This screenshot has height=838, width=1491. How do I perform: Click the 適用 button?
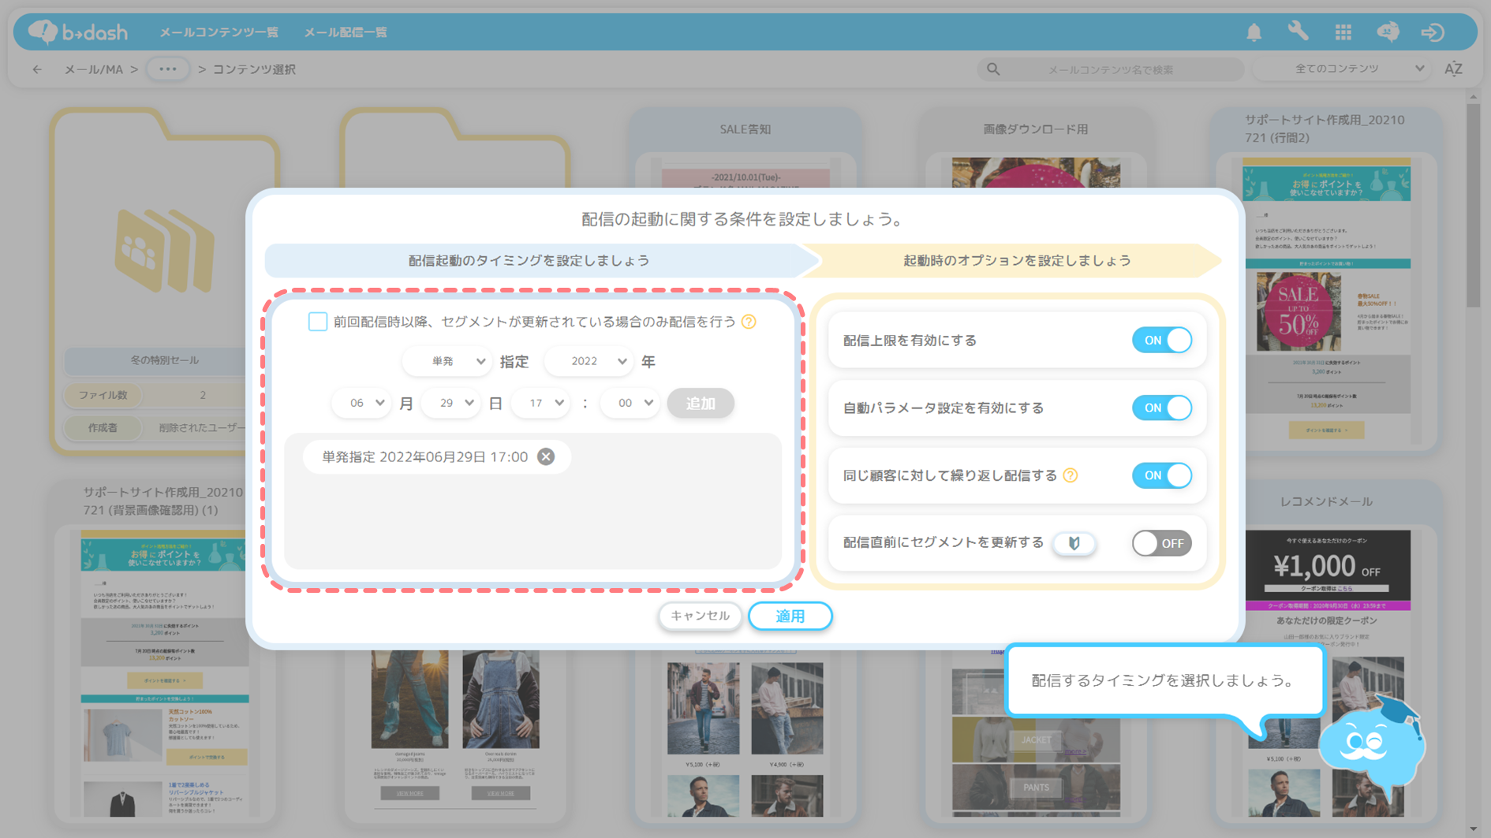(790, 616)
